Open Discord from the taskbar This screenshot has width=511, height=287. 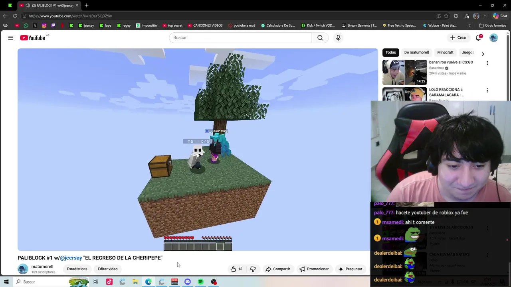(188, 282)
